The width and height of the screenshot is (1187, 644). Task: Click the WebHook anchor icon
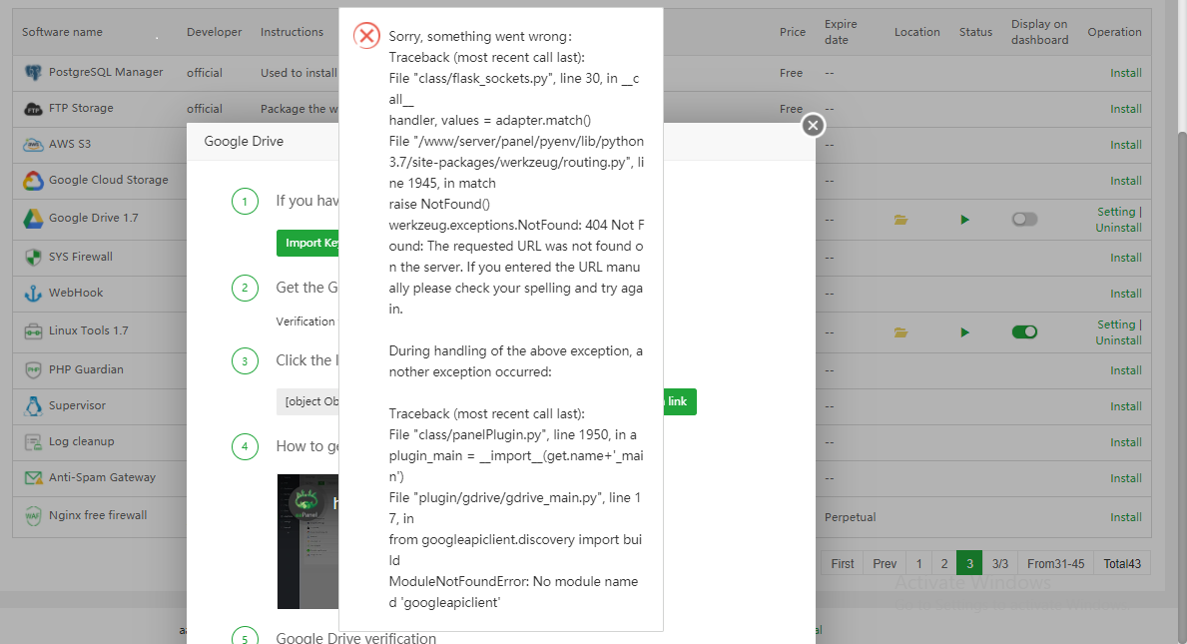(33, 294)
